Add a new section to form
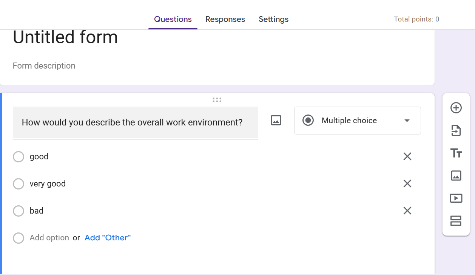475x275 pixels. (456, 221)
